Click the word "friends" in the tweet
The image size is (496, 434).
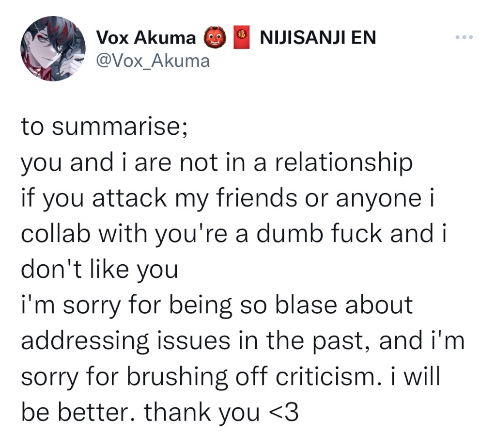[x=258, y=198]
